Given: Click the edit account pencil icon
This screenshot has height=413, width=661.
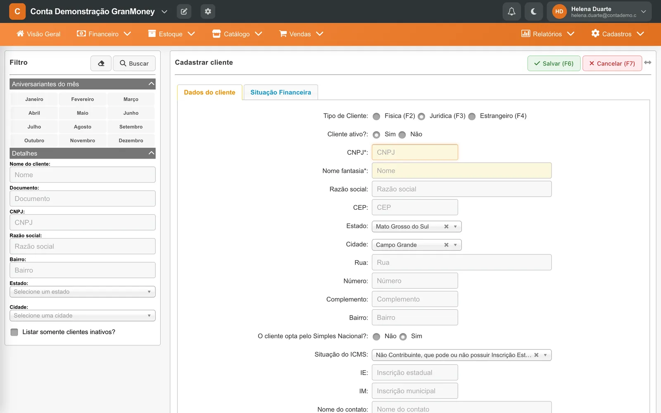Looking at the screenshot, I should tap(184, 12).
